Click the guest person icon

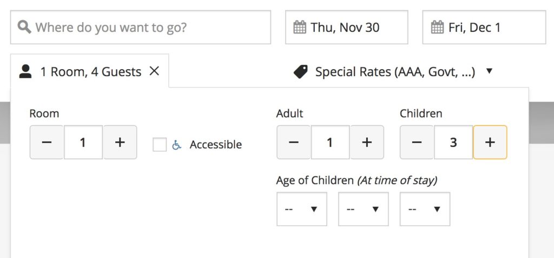25,71
